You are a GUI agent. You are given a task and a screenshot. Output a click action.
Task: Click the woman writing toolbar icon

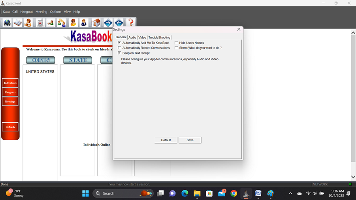click(28, 22)
